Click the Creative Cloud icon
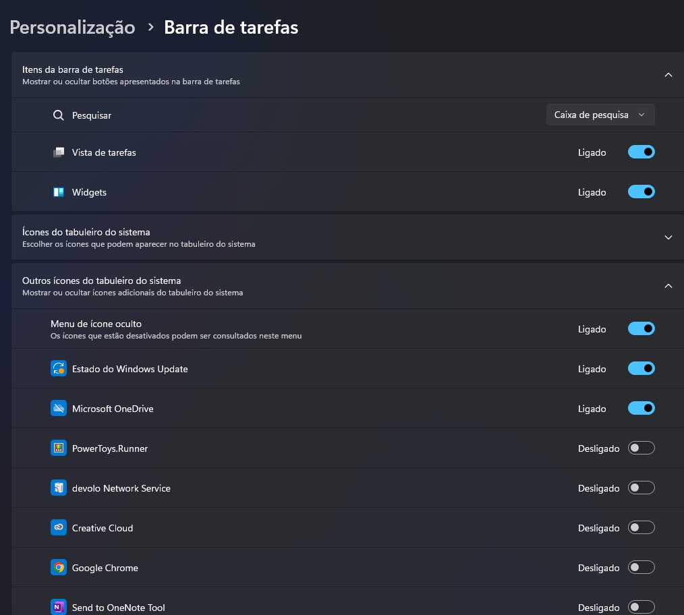This screenshot has height=615, width=684. coord(59,527)
